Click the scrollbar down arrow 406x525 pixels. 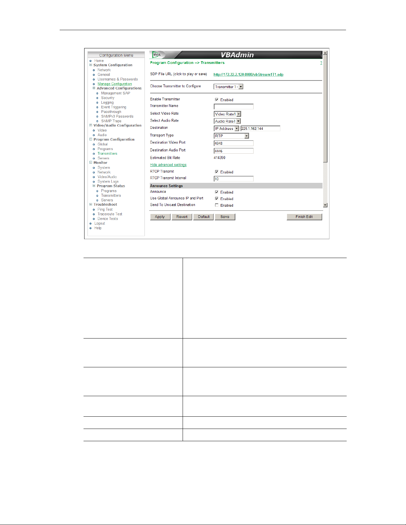(325, 205)
